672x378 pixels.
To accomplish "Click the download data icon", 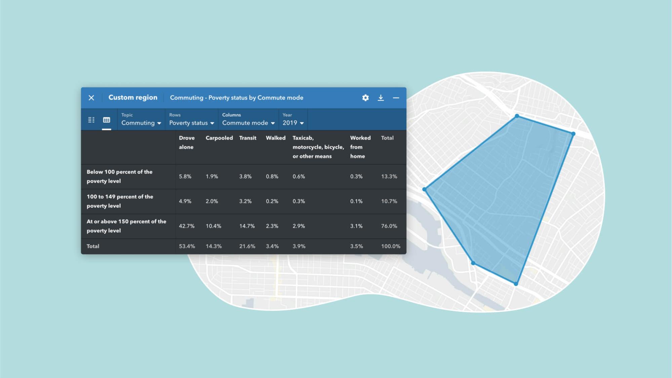I will [x=381, y=98].
